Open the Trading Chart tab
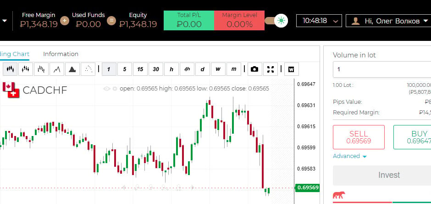Screen dimensions: 431x204 [15, 54]
